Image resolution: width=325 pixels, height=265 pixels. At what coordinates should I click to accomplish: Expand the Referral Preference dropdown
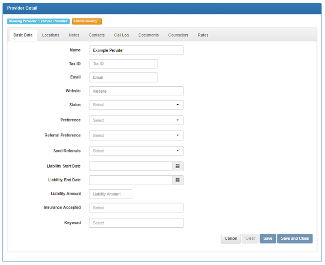(x=136, y=135)
